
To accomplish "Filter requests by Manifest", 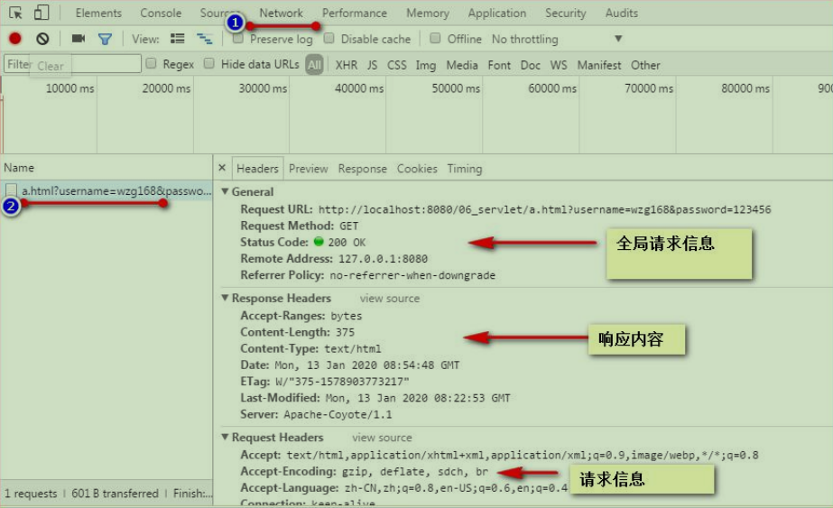I will 598,65.
